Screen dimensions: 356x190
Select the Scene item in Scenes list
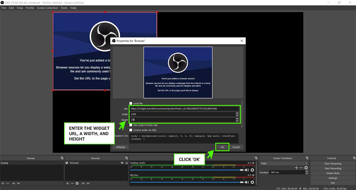(x=32, y=163)
